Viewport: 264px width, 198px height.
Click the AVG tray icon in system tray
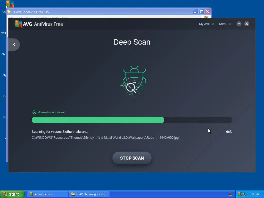pos(240,194)
